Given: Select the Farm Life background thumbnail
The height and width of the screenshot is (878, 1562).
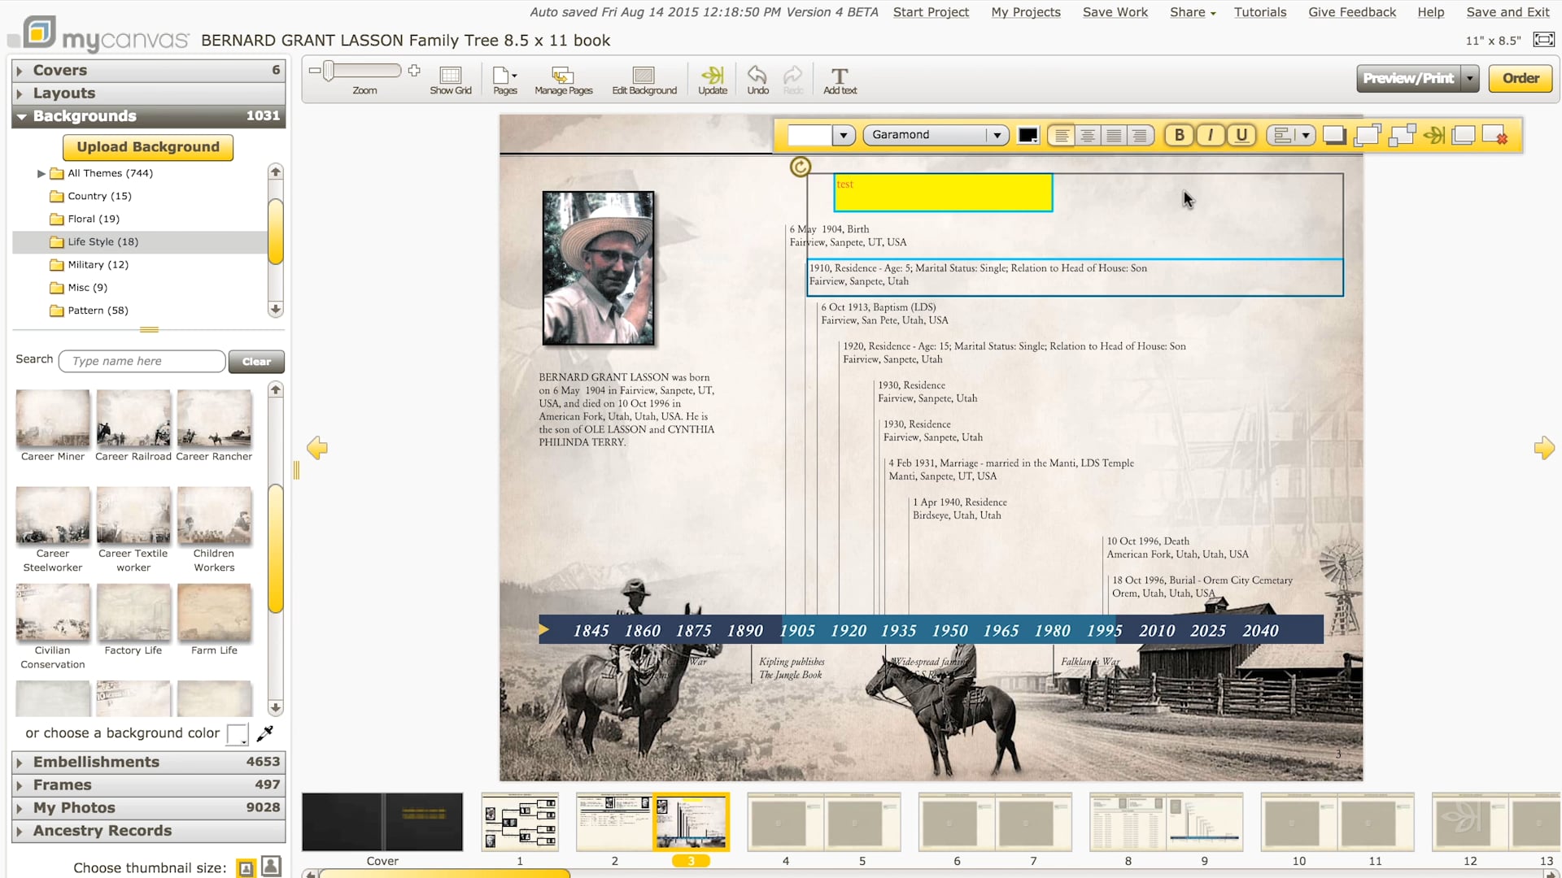Looking at the screenshot, I should point(214,614).
